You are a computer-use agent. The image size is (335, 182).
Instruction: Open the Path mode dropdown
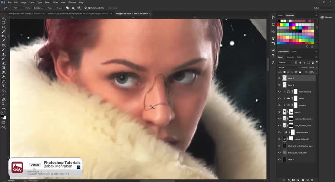18,8
